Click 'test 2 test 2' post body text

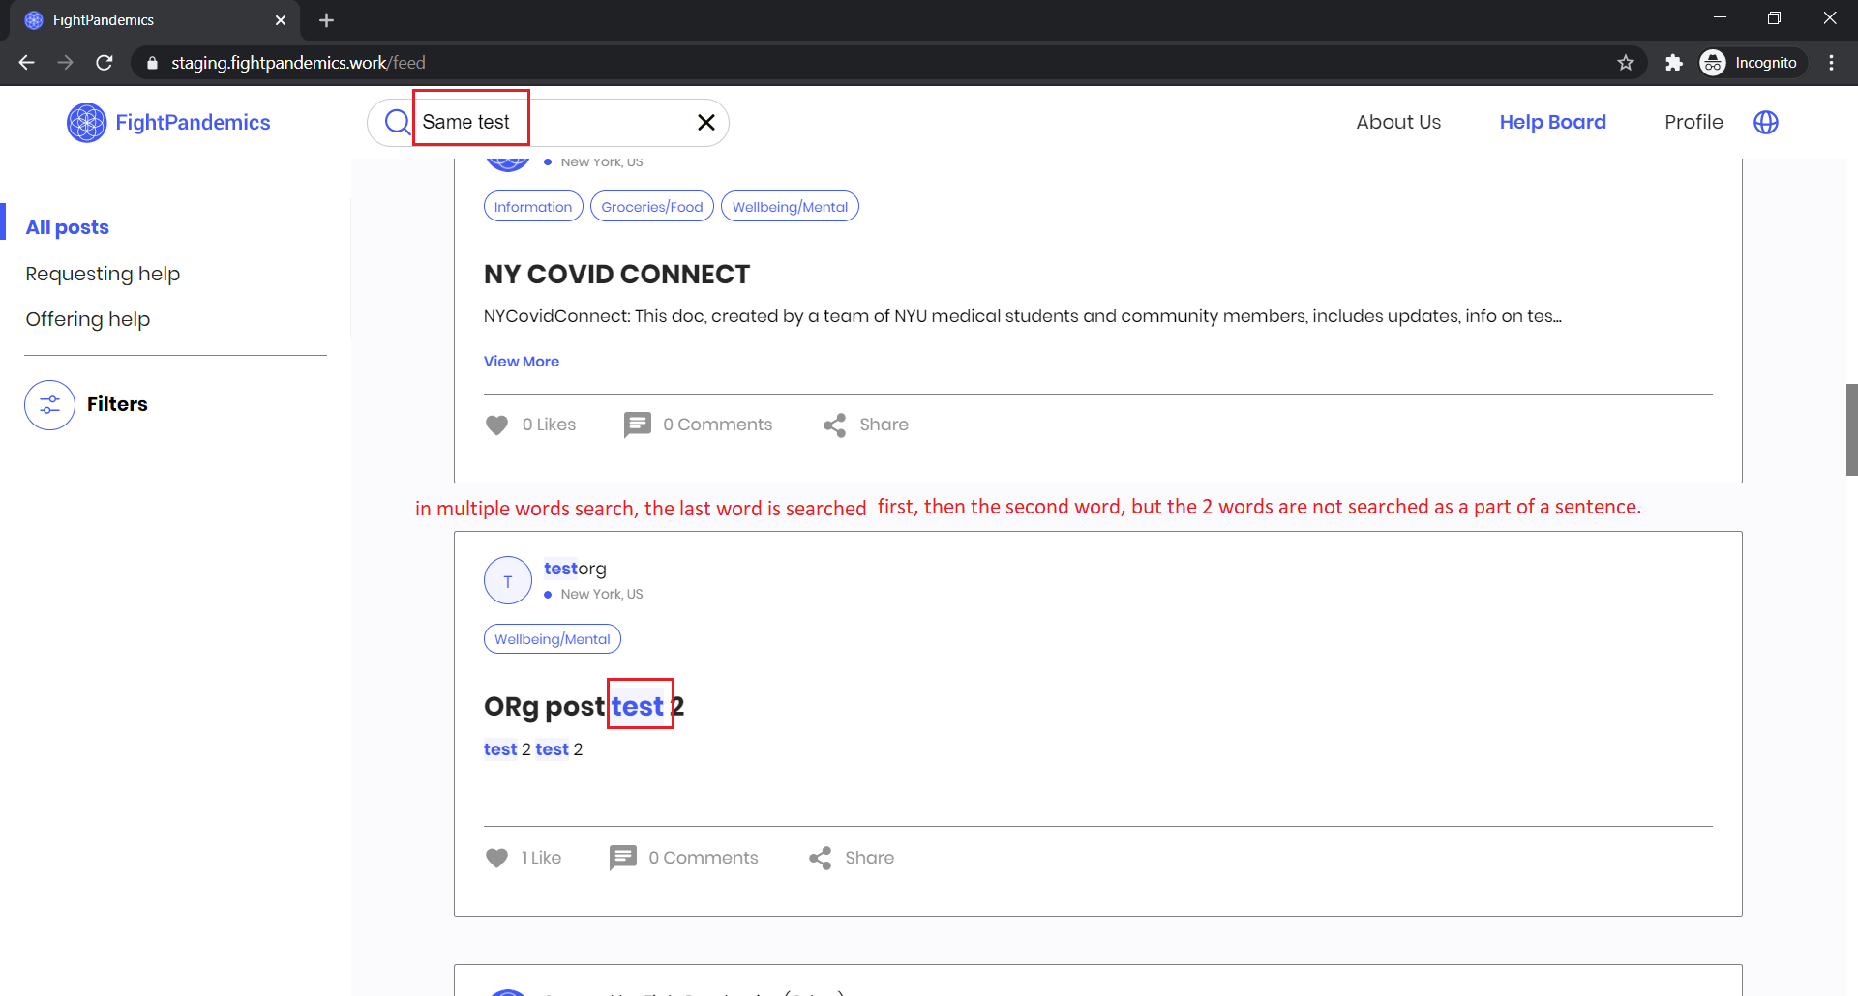pos(533,749)
